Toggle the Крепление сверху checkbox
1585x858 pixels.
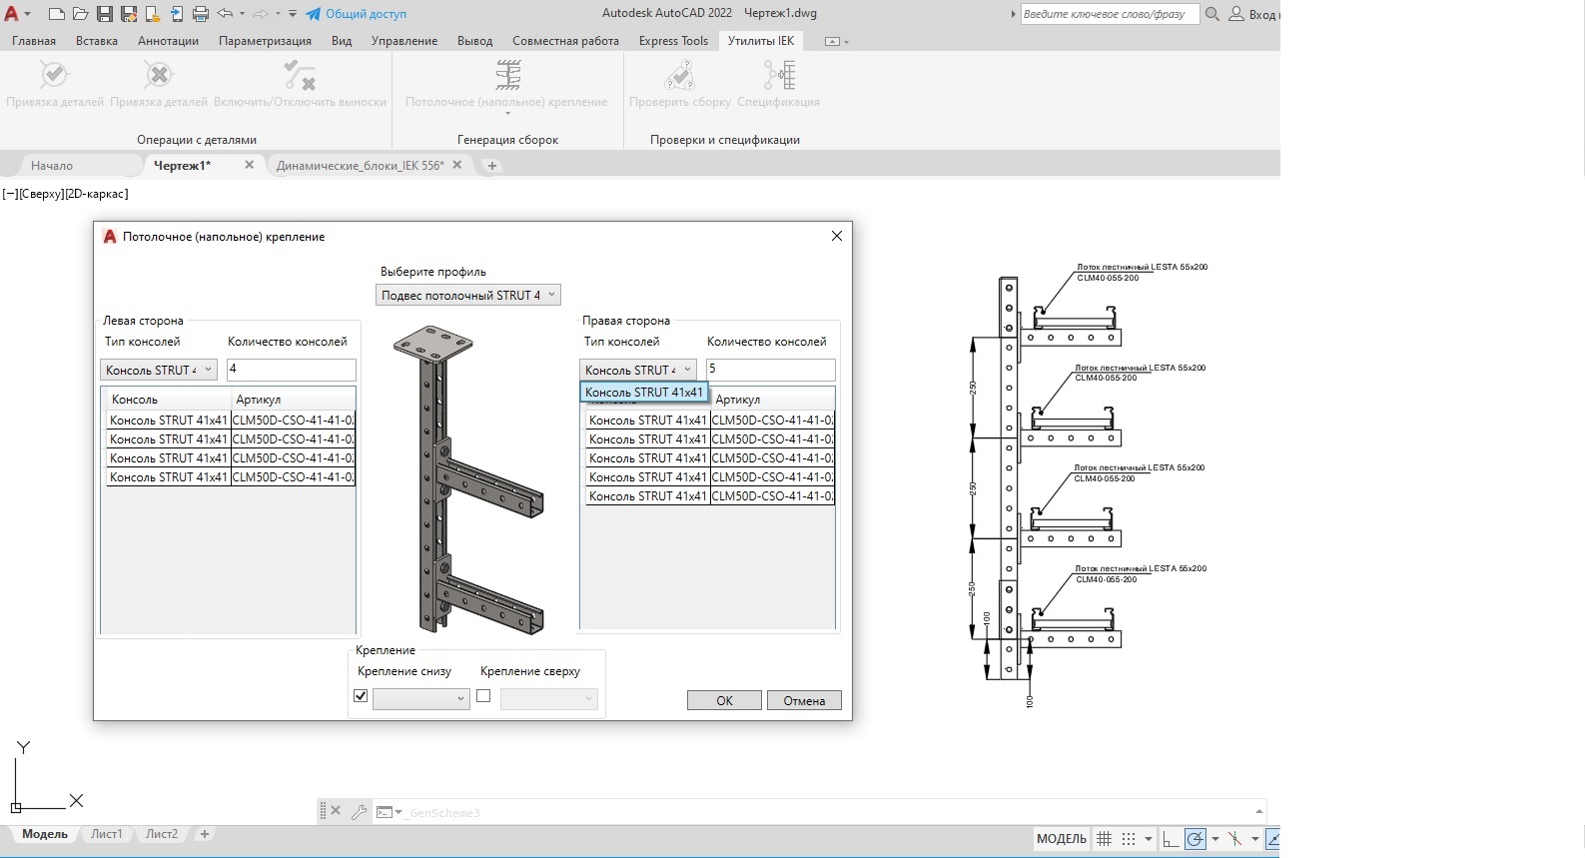tap(483, 696)
